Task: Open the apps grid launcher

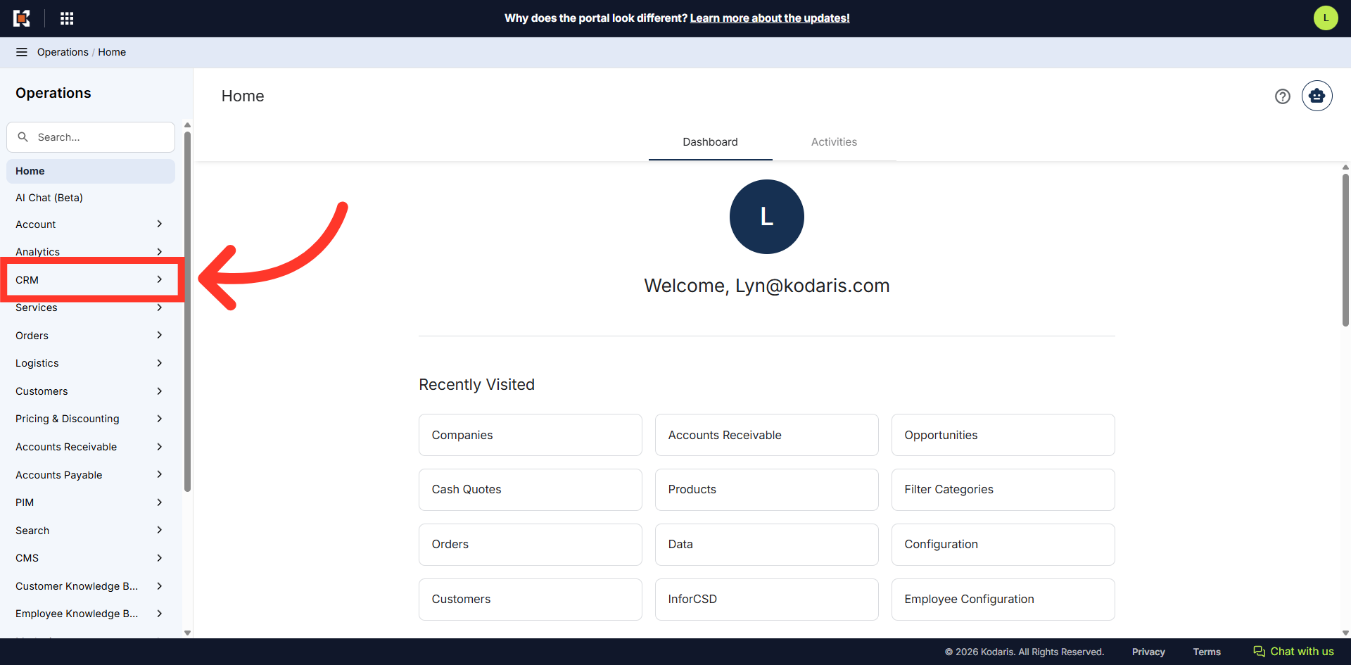Action: pyautogui.click(x=67, y=18)
